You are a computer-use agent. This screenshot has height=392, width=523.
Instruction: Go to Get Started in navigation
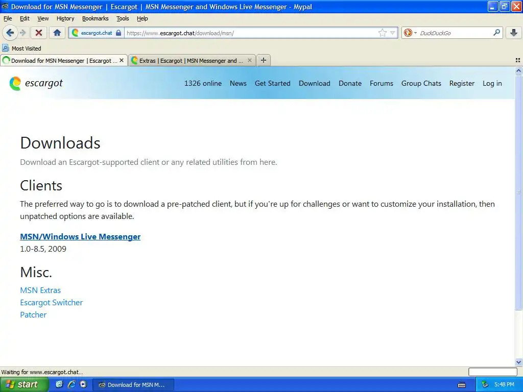(273, 83)
